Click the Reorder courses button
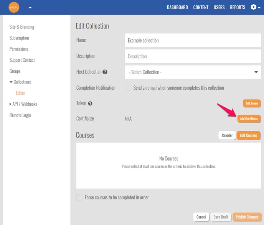The image size is (264, 225). coord(227,135)
